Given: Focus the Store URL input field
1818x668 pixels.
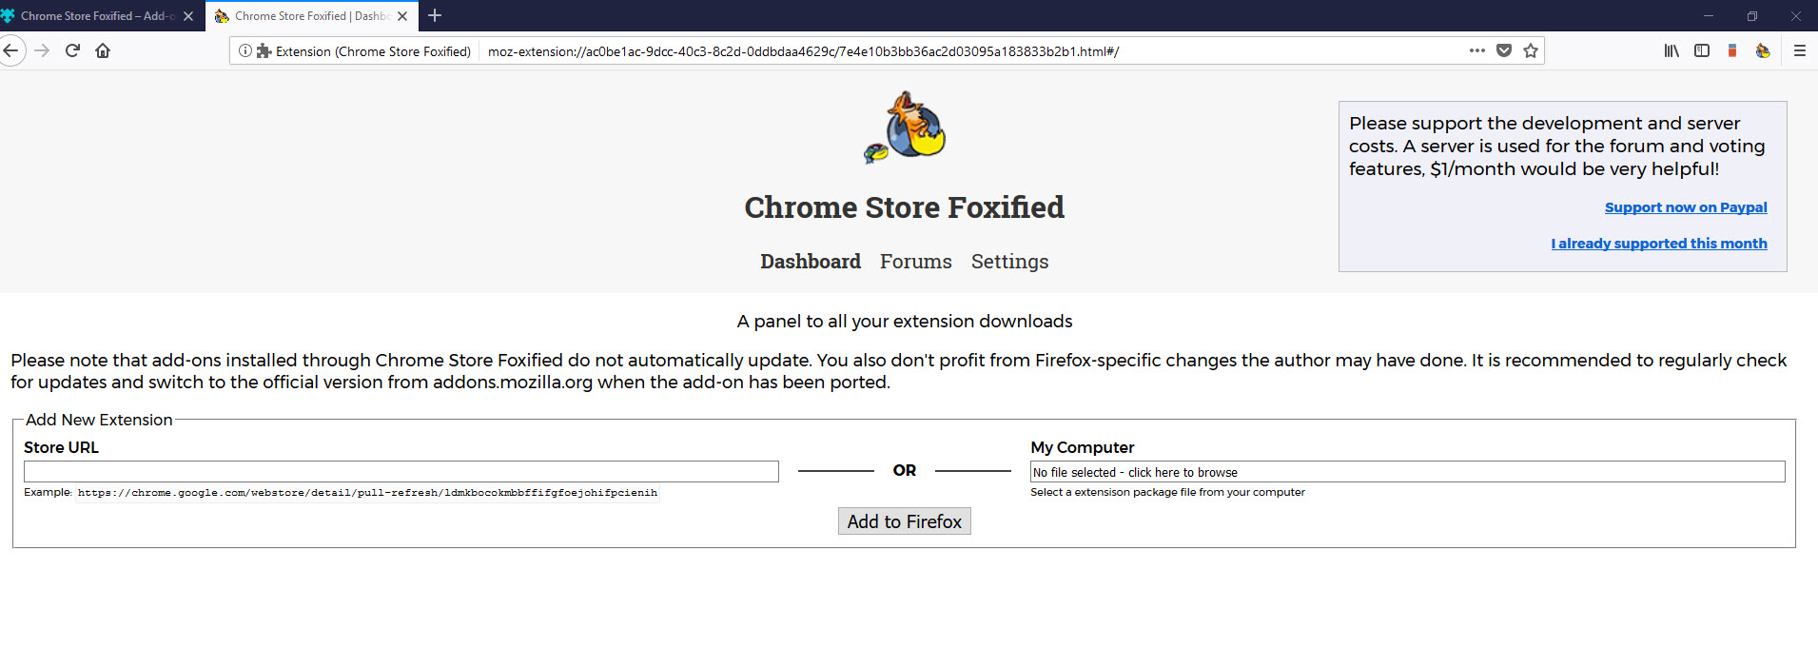Looking at the screenshot, I should pos(401,472).
